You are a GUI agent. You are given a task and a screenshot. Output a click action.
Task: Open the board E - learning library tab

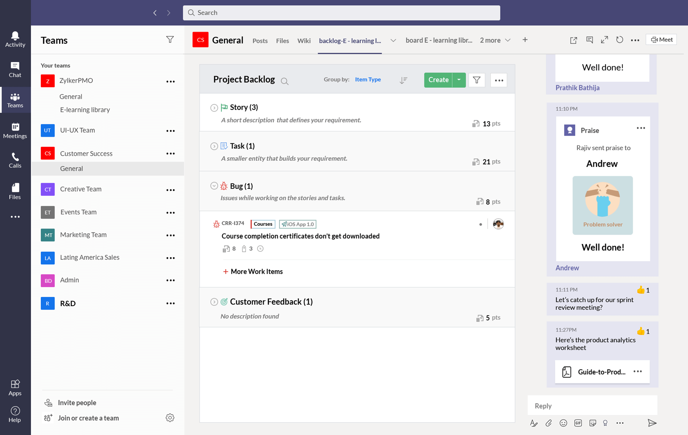(439, 40)
